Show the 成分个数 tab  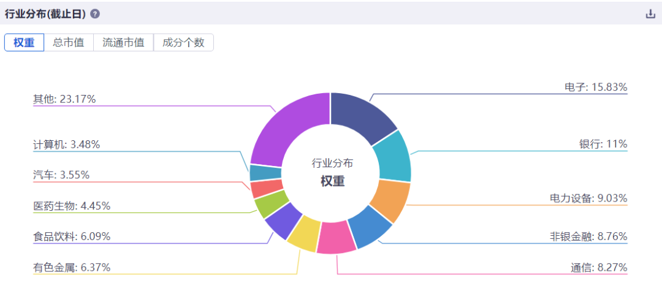184,43
